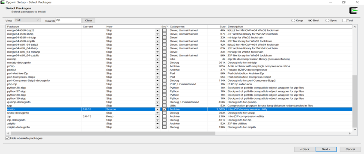Click the horizontal scrollbar right arrow
This screenshot has width=364, height=154.
[x=350, y=133]
